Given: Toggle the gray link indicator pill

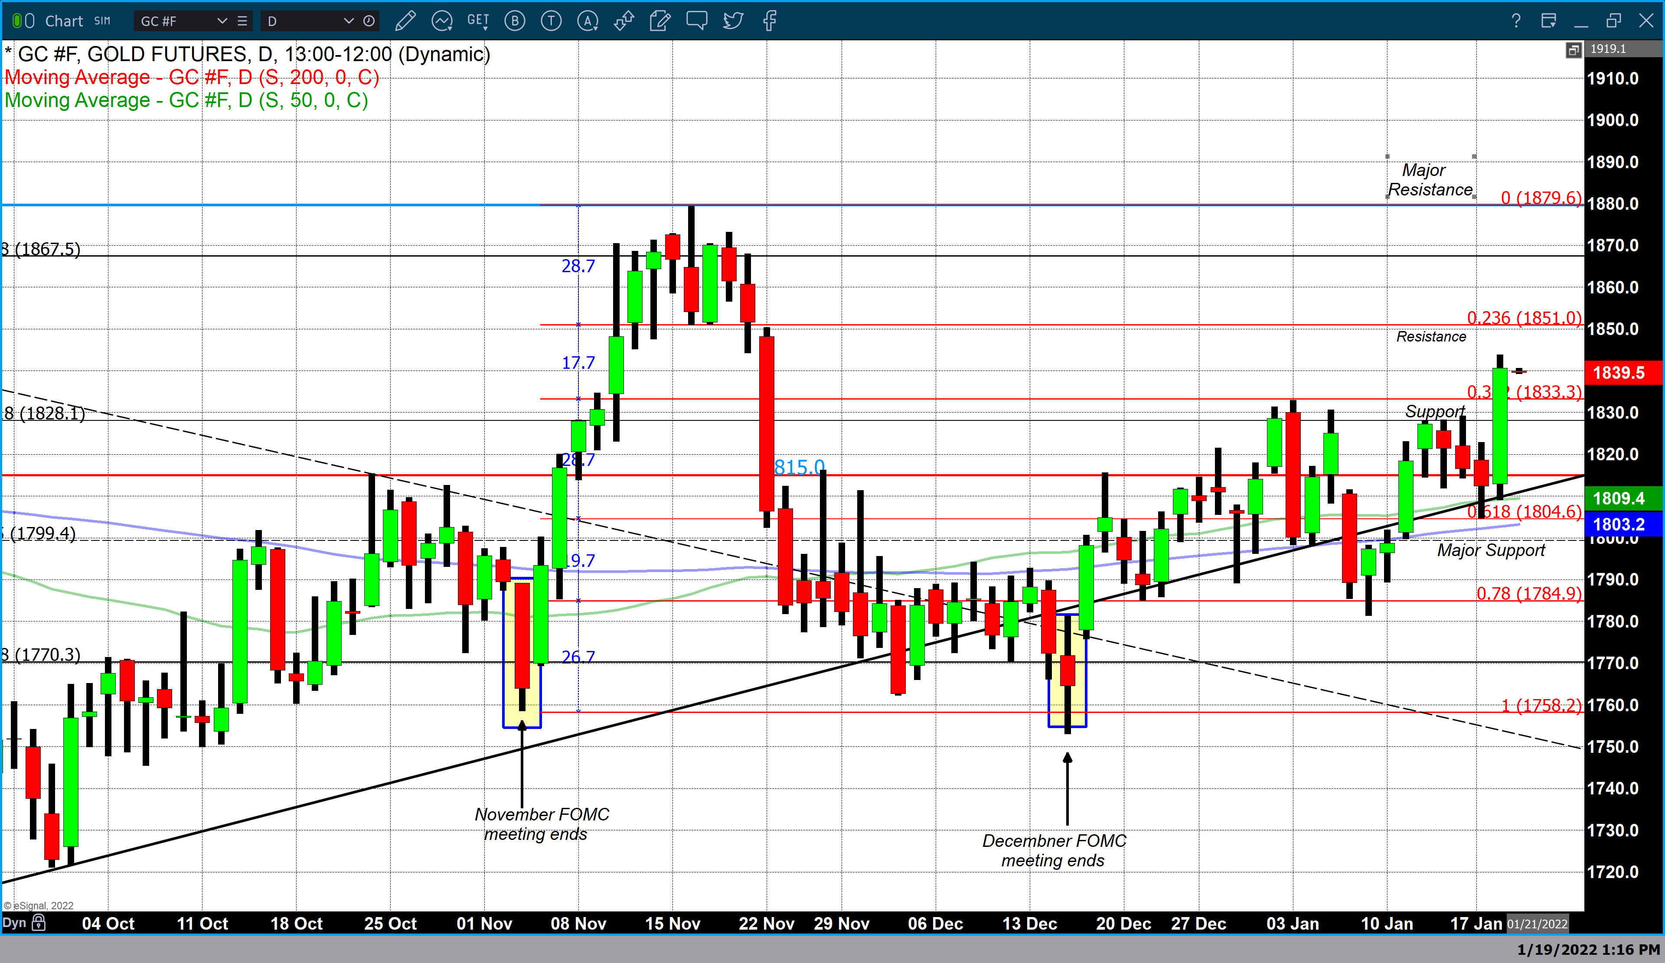Looking at the screenshot, I should coord(30,21).
